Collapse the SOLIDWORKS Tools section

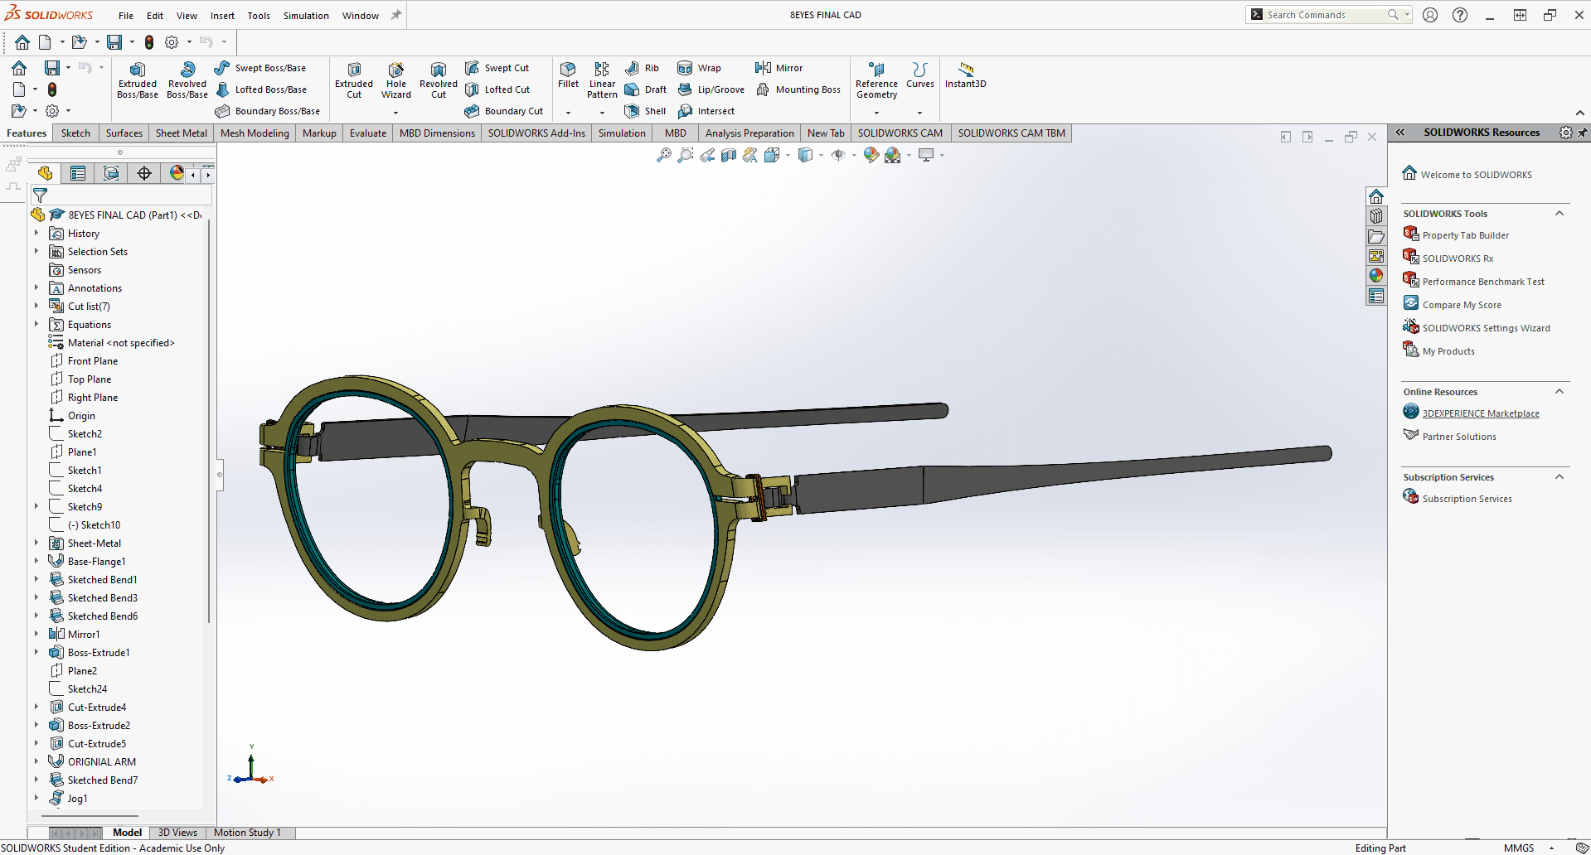(1559, 214)
